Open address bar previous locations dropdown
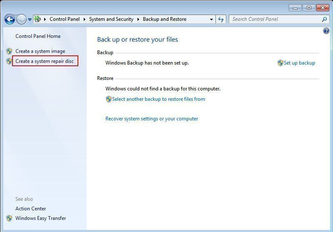333x232 pixels. pos(211,19)
